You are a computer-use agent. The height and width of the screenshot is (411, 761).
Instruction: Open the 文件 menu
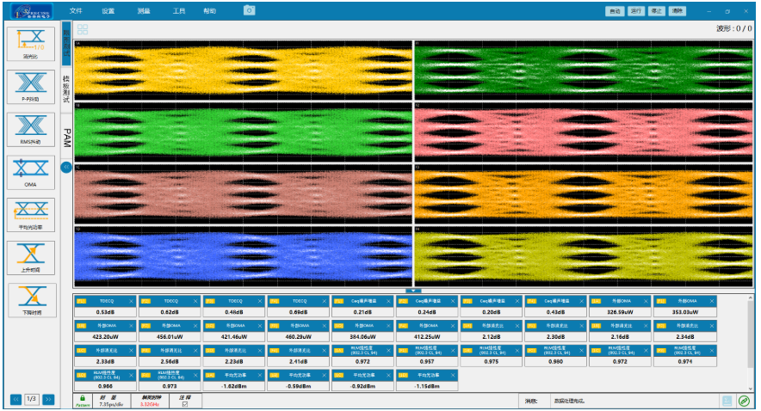pos(76,11)
